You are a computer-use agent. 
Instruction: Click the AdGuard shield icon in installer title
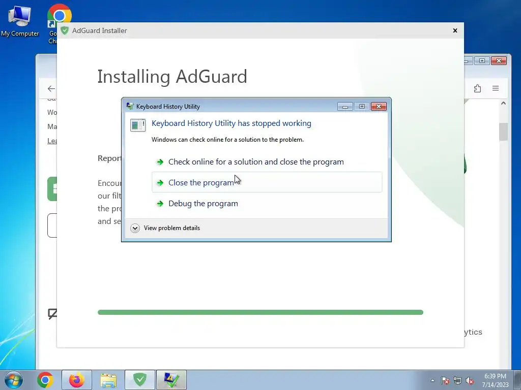65,30
